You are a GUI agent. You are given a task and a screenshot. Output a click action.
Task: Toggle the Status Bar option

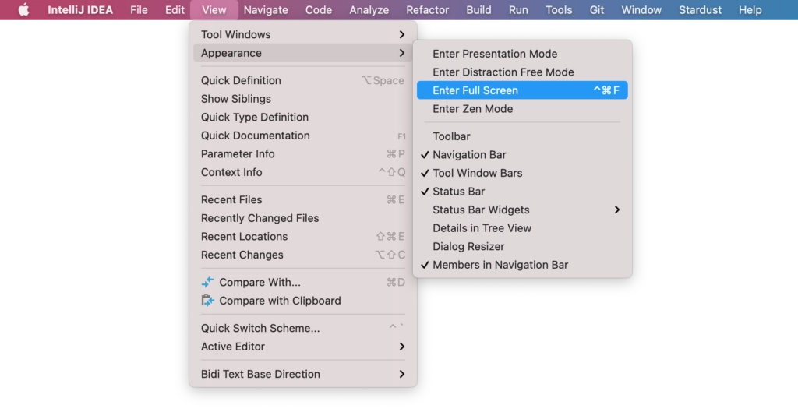tap(522, 192)
